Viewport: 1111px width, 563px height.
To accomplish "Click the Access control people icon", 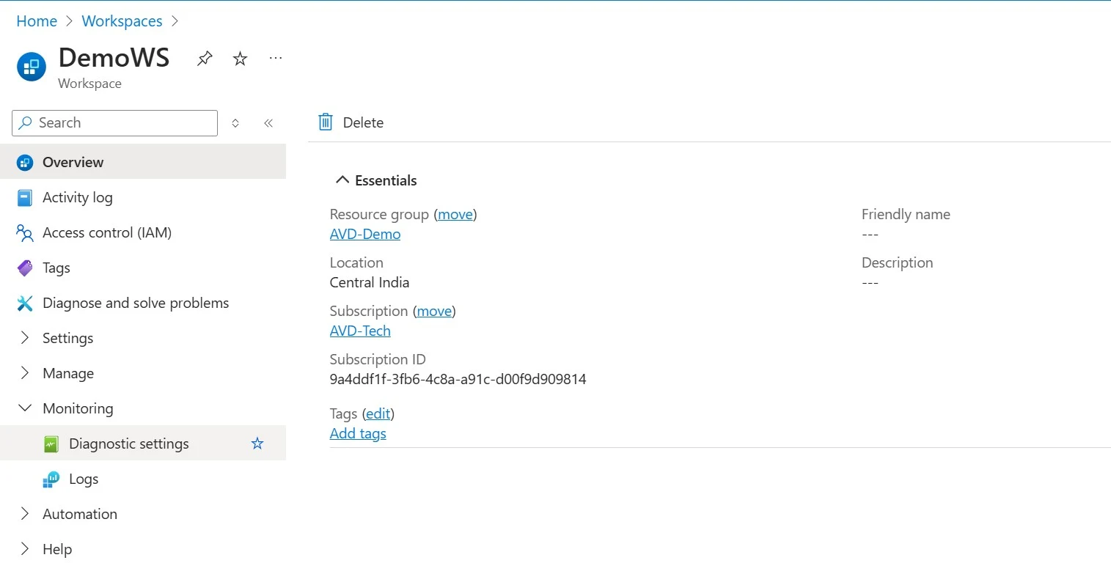I will tap(25, 233).
